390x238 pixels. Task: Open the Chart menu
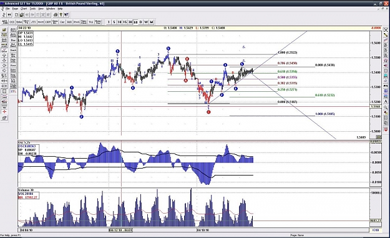[24, 9]
